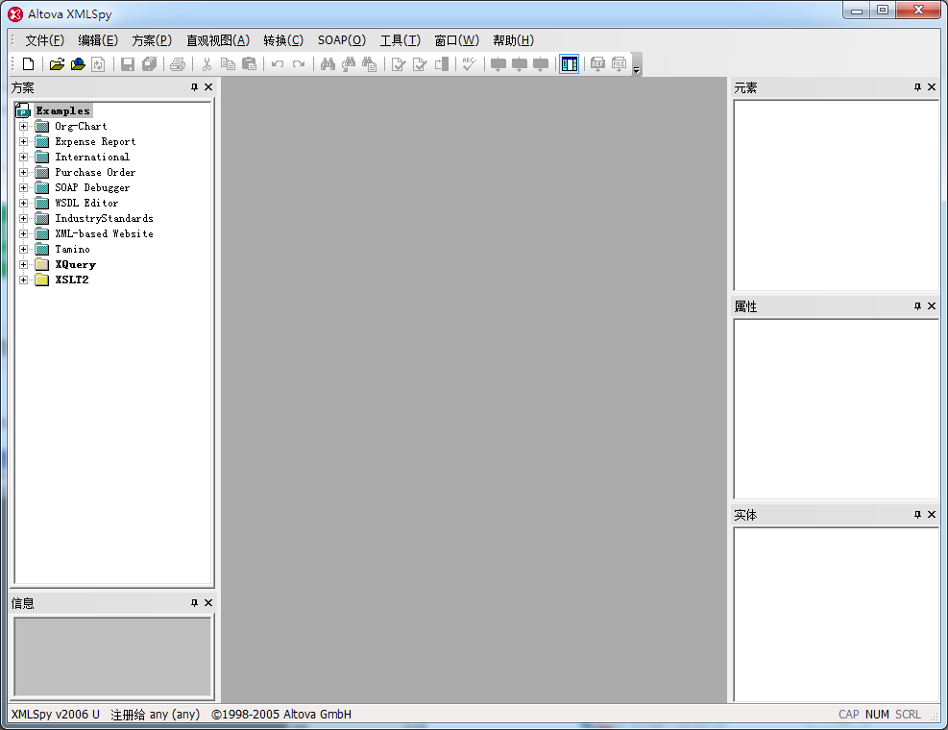
Task: Click the DEF toolbar icon
Action: click(x=598, y=64)
